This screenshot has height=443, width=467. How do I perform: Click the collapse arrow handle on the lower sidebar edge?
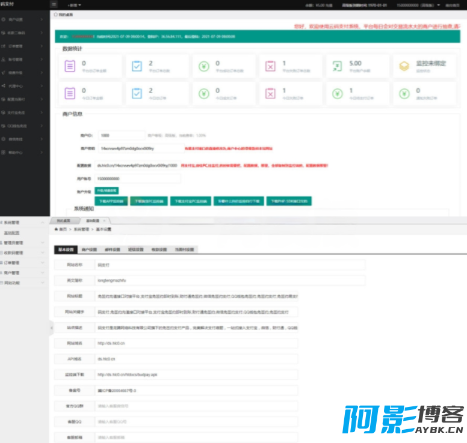[51, 328]
